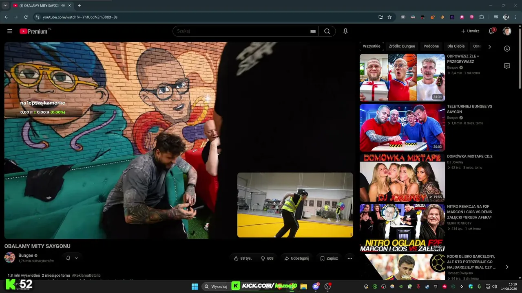This screenshot has width=522, height=293.
Task: Open the comments panel icon
Action: [507, 66]
